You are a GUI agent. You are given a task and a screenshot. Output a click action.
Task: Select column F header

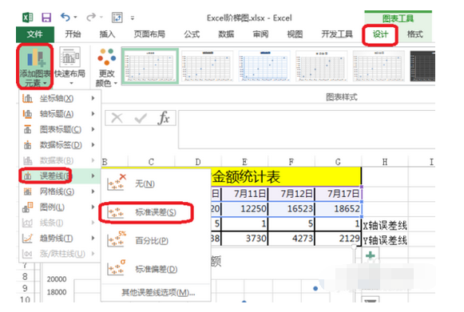tap(291, 162)
